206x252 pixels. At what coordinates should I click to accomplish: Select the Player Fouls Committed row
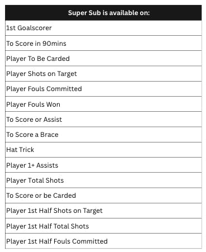[x=103, y=89]
